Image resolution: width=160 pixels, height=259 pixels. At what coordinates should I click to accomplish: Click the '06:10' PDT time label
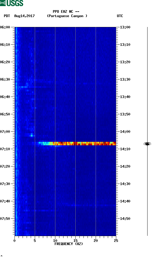click(x=5, y=45)
